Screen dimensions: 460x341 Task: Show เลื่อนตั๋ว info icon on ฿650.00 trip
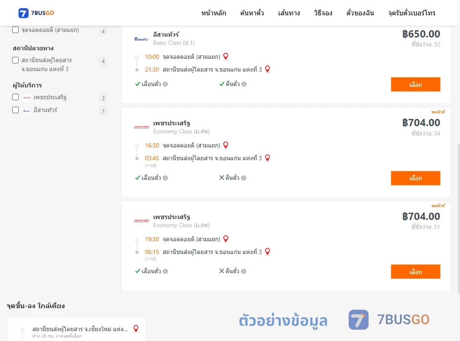click(x=165, y=84)
